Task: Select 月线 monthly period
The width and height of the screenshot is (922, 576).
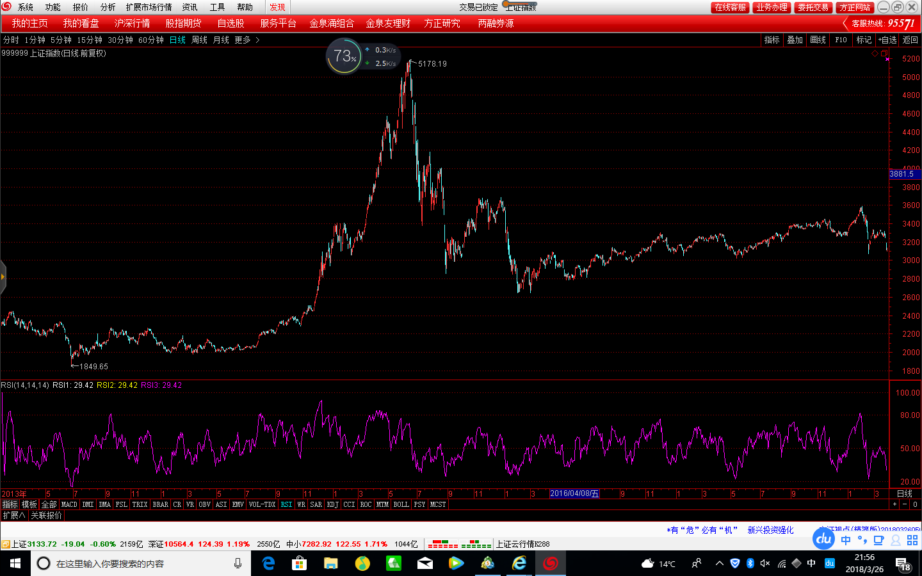Action: coord(221,40)
